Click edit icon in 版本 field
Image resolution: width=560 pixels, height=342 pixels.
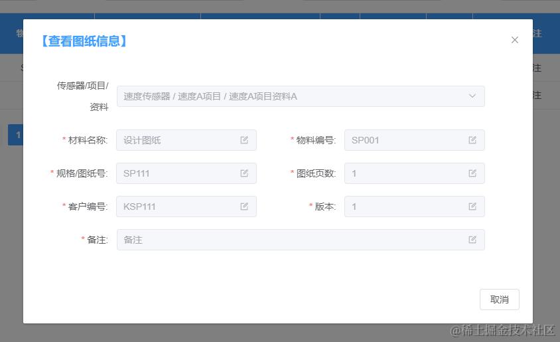click(x=472, y=207)
